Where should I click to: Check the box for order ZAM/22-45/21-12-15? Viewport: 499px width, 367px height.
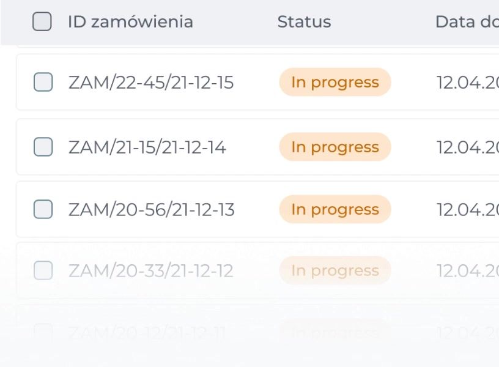(x=43, y=82)
